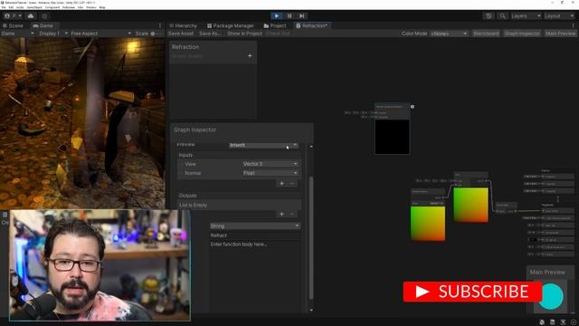Open the global search magnifier icon
Viewport: 579px width, 326px height.
502,16
